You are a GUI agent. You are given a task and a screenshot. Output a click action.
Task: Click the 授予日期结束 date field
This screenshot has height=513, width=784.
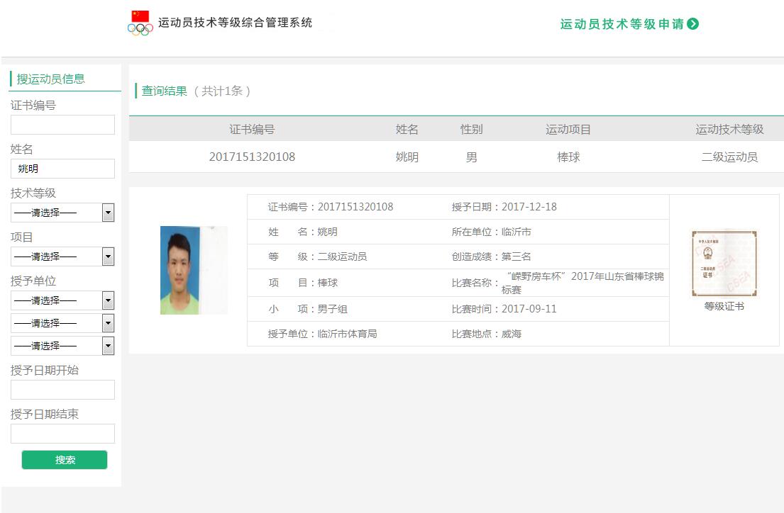(x=62, y=434)
